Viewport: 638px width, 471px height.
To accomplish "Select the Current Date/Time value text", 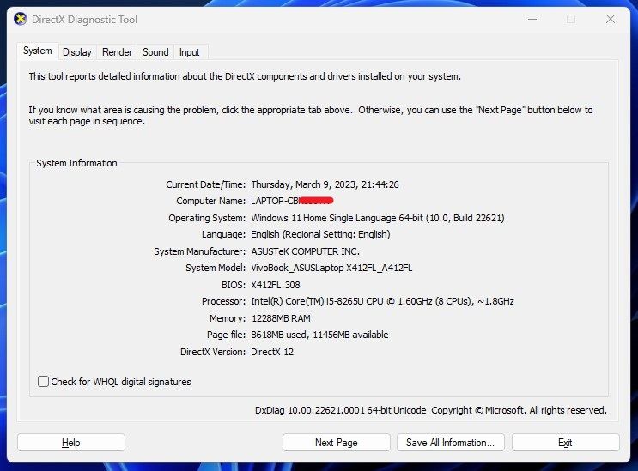I will coord(325,184).
